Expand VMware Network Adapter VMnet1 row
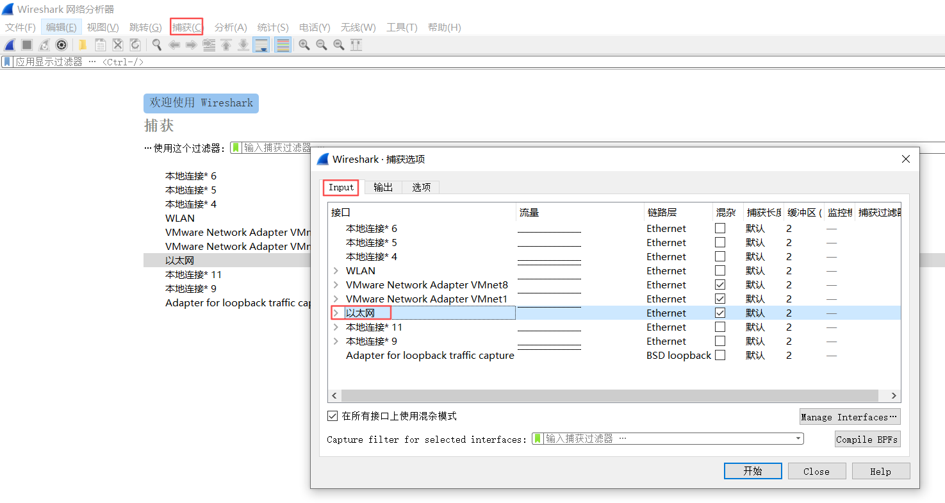Viewport: 945px width, 503px height. point(336,299)
